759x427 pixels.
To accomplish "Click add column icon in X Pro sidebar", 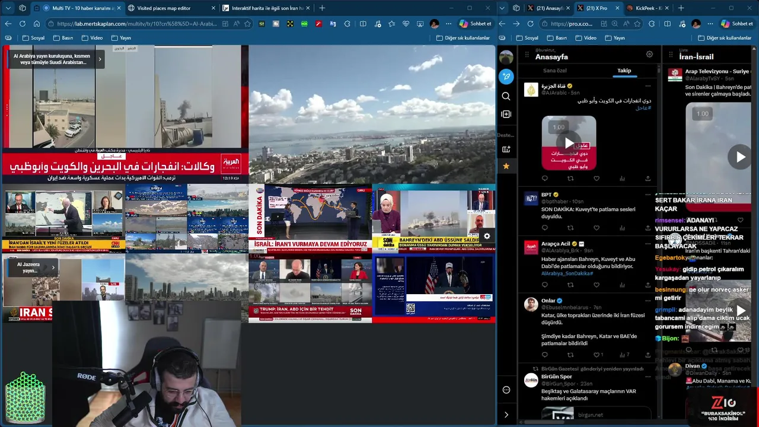I will (506, 114).
